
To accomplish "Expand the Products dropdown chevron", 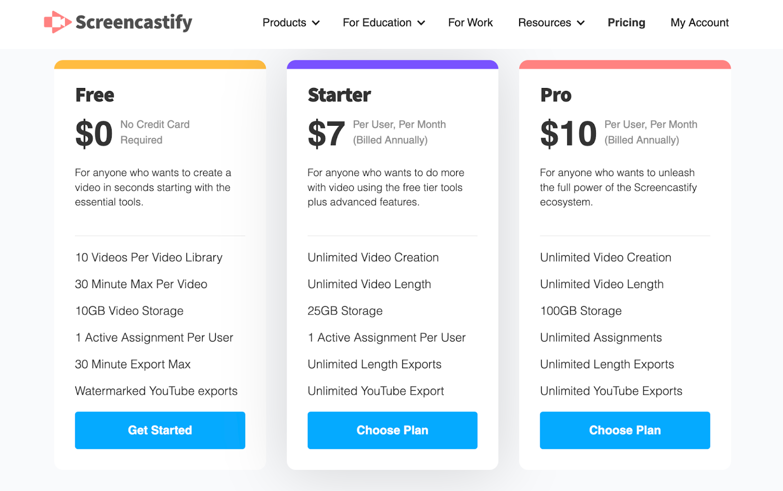I will pos(316,23).
